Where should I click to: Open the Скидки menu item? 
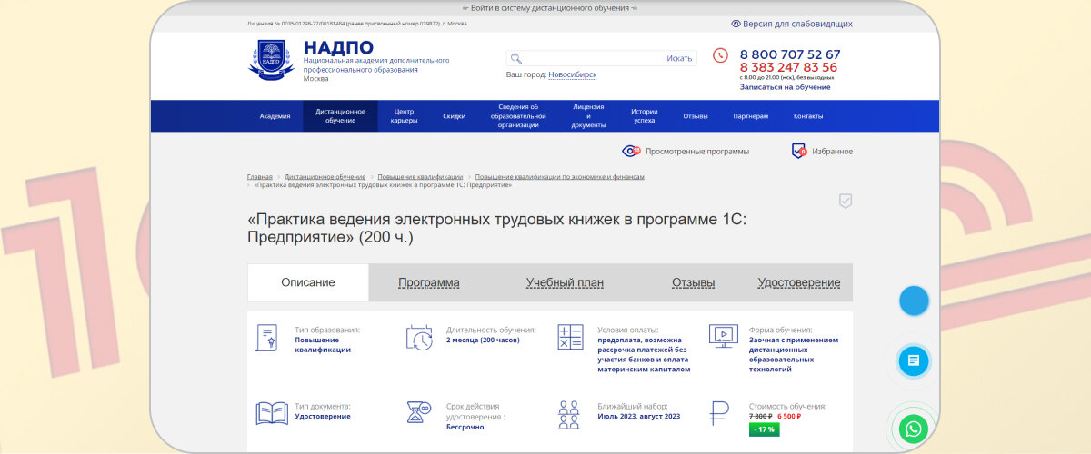click(x=454, y=116)
